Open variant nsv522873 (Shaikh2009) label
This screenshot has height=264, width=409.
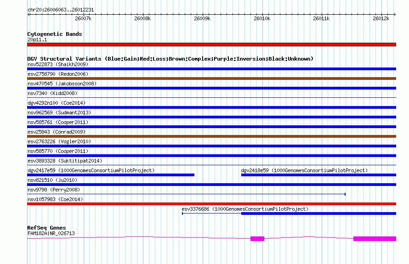58,64
